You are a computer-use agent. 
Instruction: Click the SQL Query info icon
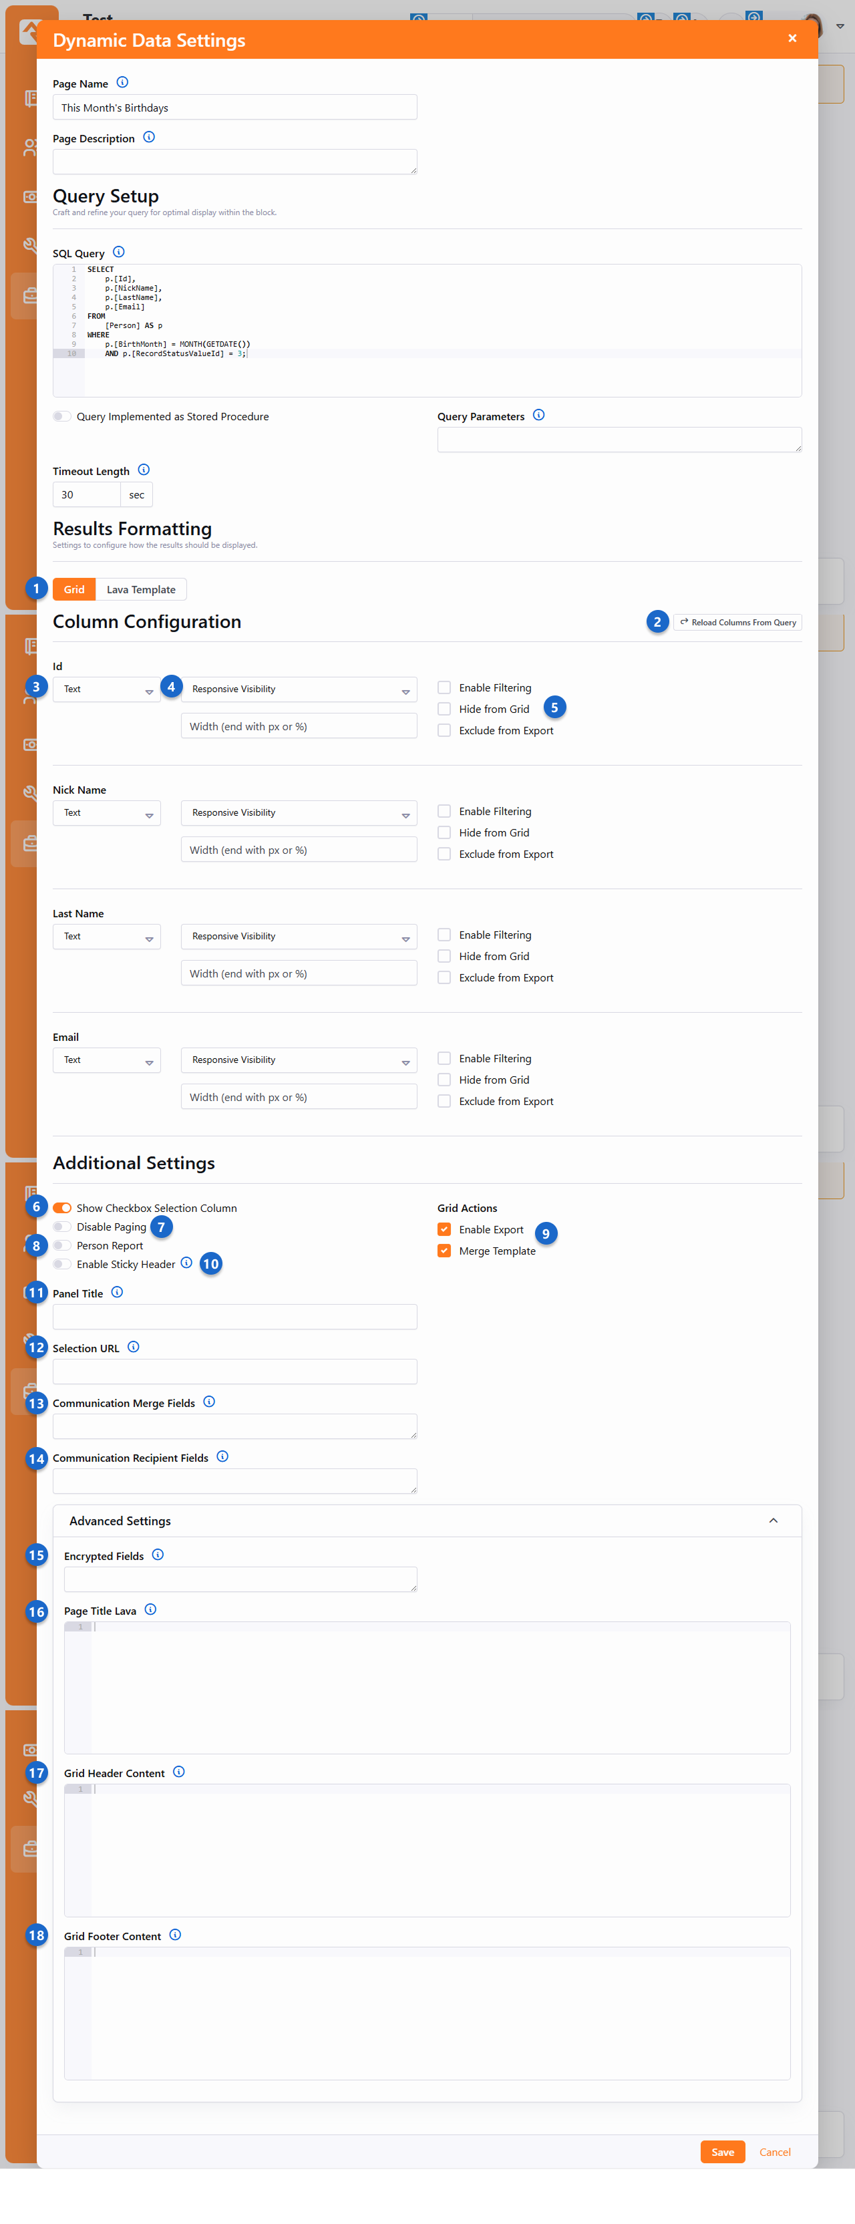point(119,252)
